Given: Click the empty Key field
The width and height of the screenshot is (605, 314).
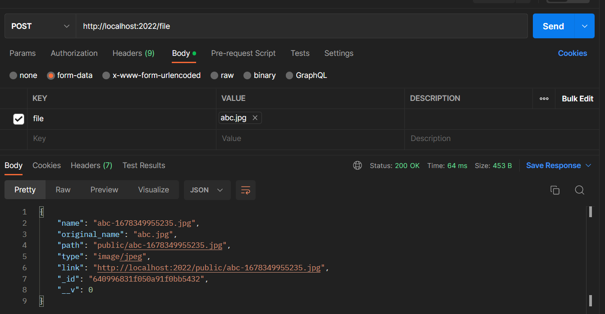Looking at the screenshot, I should [122, 139].
